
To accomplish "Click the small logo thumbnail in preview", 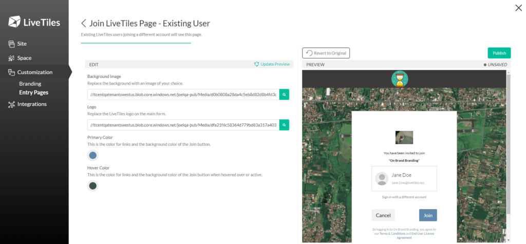I will pyautogui.click(x=404, y=137).
